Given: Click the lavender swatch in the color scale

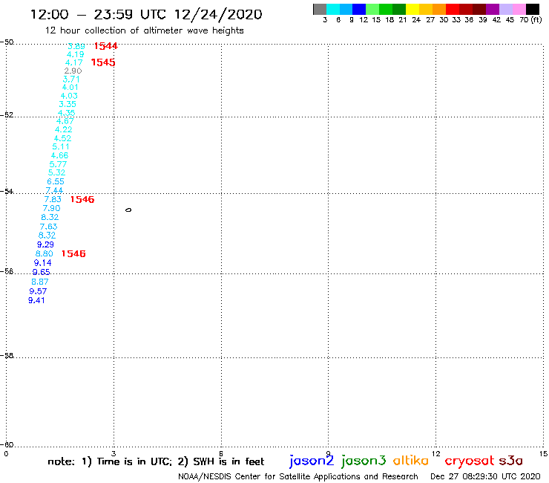Looking at the screenshot, I should [505, 9].
